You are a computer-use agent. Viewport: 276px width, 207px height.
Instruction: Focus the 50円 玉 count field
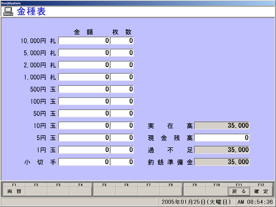coord(122,113)
